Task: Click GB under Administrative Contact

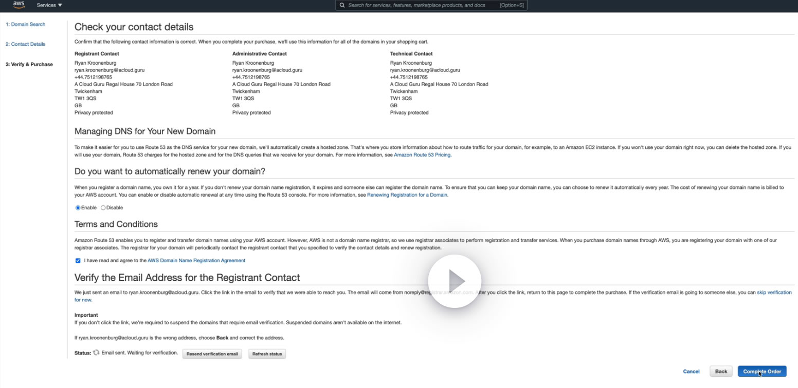Action: tap(236, 105)
